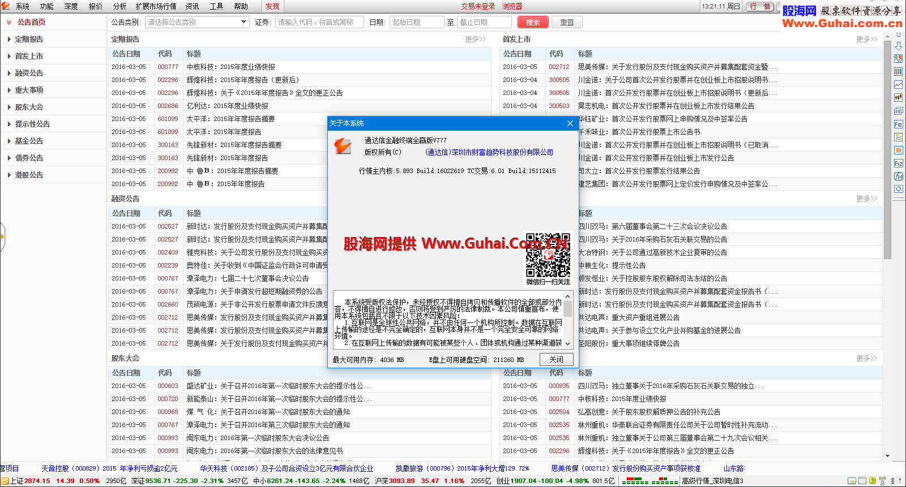Open the f(x) formula icon in sidebar

[x=899, y=176]
